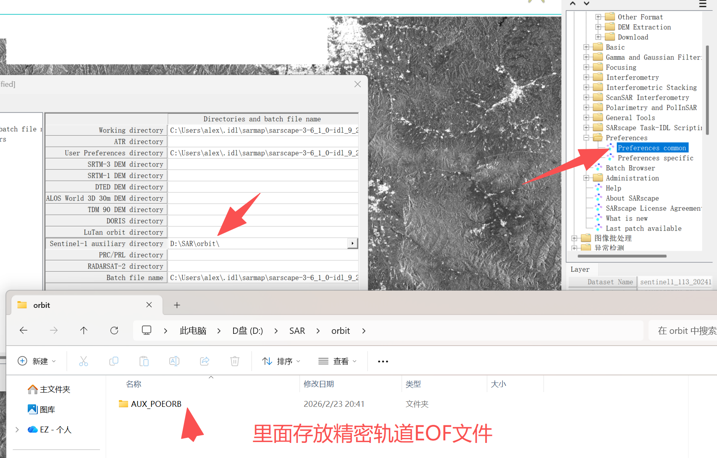717x458 pixels.
Task: Open the AUX_POEORB folder entry
Action: click(x=156, y=404)
